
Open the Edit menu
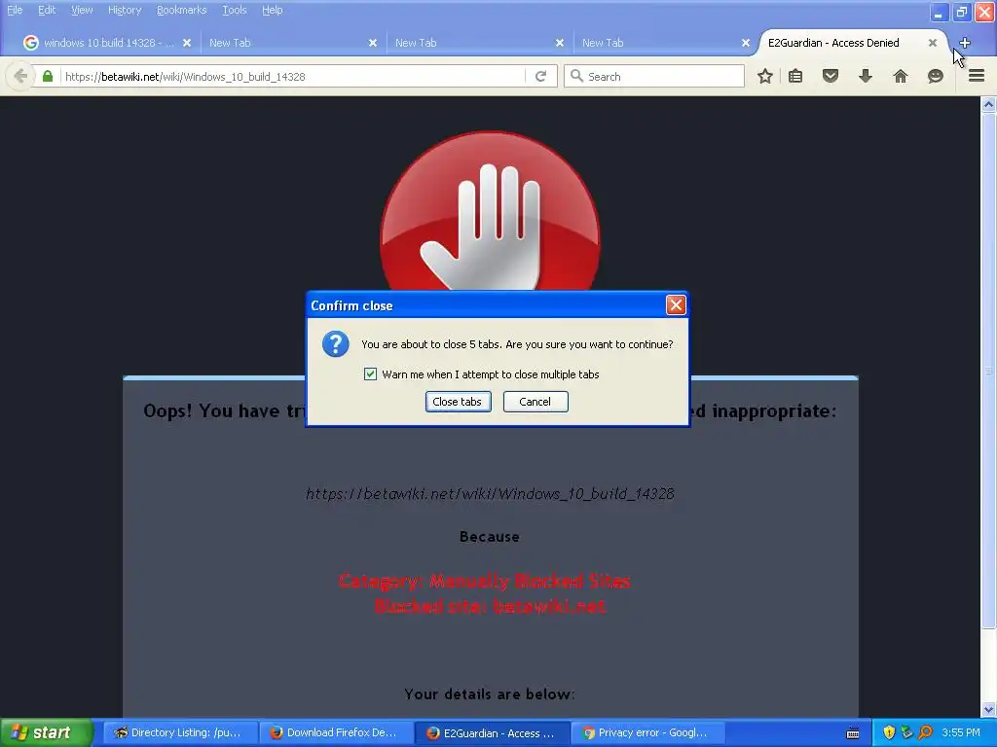pyautogui.click(x=47, y=10)
